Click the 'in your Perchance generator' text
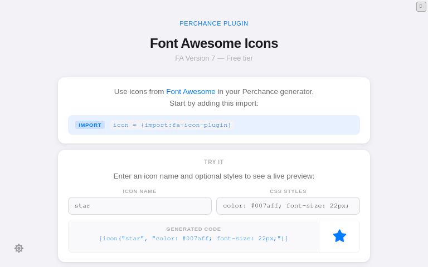Viewport: 428px width, 267px height. 265,92
